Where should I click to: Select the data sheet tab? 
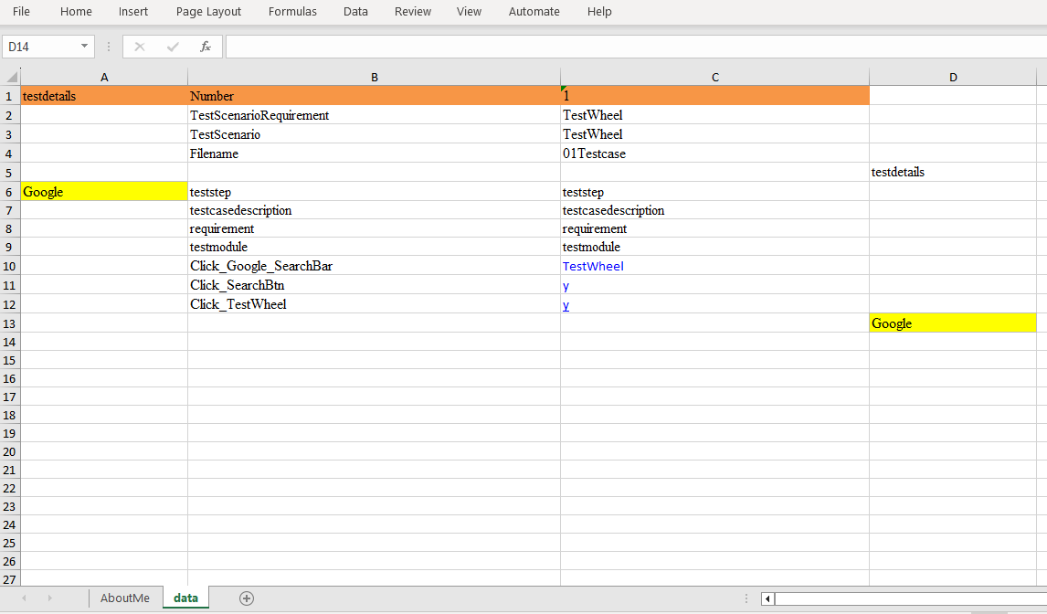coord(185,598)
